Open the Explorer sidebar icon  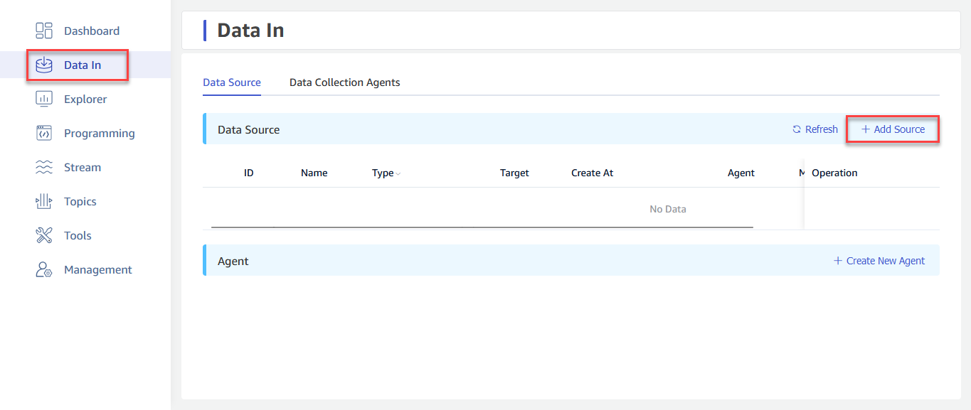pos(43,98)
